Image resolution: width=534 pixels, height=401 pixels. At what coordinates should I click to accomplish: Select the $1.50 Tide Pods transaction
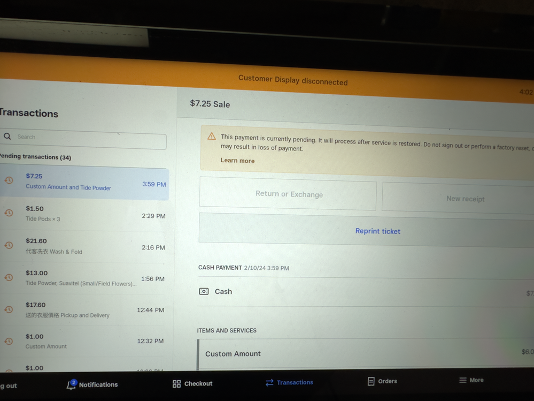tap(84, 214)
